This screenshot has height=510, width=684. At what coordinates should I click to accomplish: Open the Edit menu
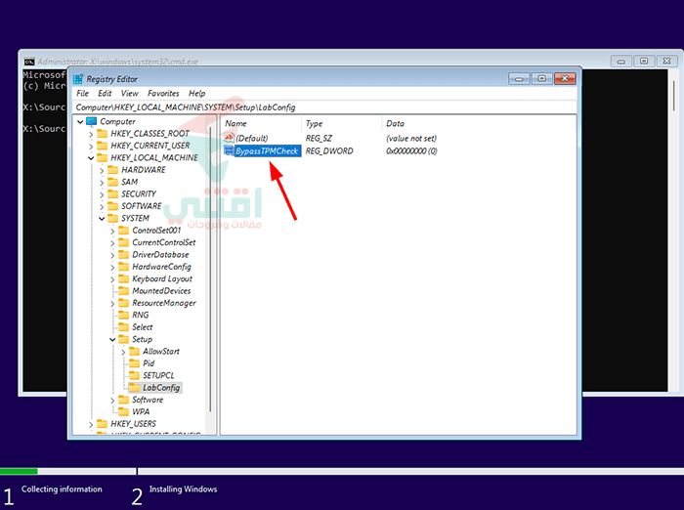(105, 94)
